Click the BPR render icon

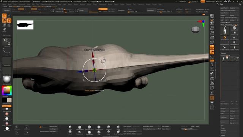(x=212, y=16)
